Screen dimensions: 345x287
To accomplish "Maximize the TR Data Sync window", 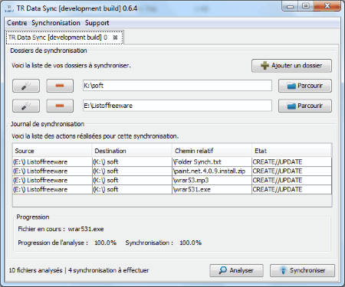I will (306, 6).
